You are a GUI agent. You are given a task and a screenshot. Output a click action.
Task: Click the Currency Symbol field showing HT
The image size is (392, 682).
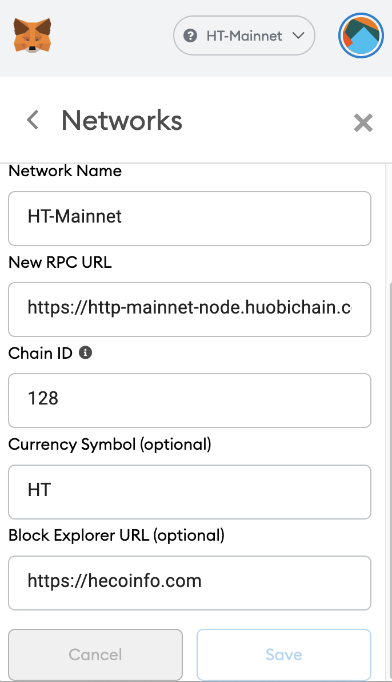pyautogui.click(x=190, y=492)
